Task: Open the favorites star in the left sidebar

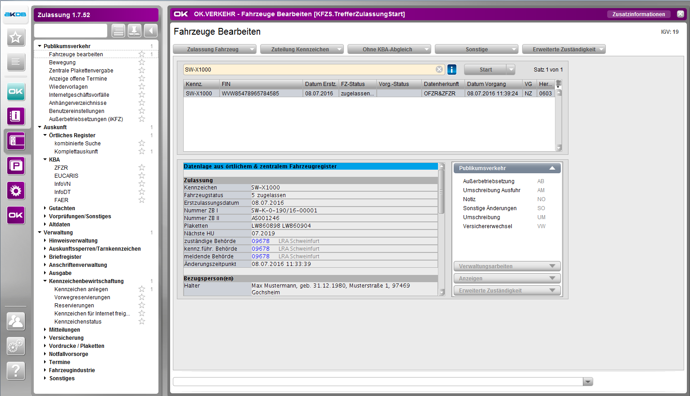Action: pos(16,37)
